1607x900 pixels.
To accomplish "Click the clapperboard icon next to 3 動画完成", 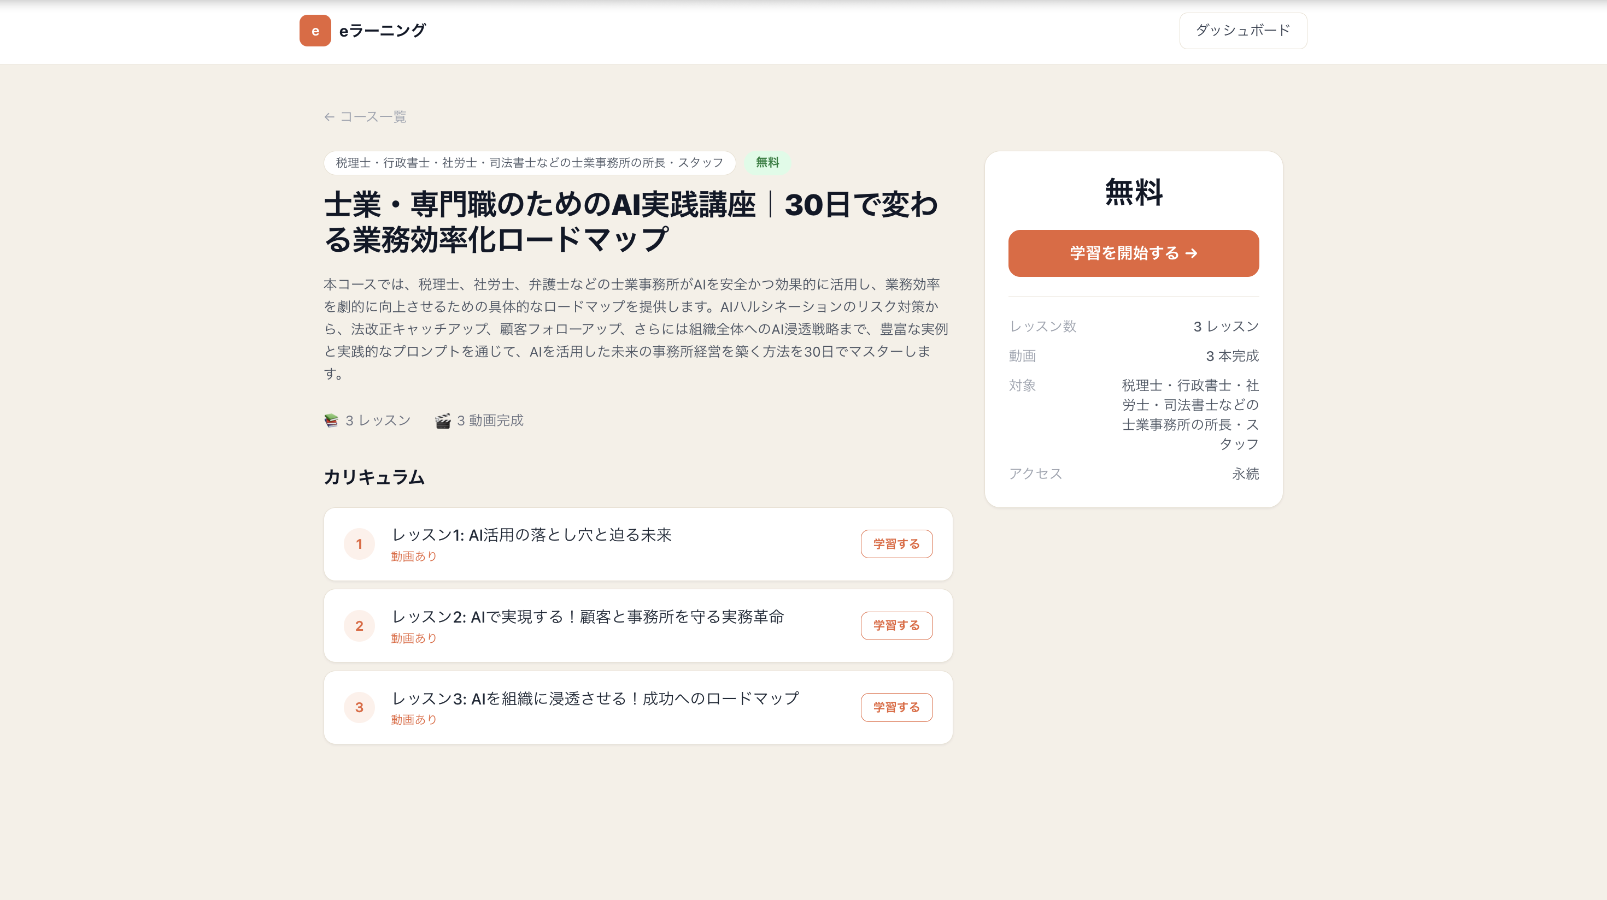I will 442,420.
